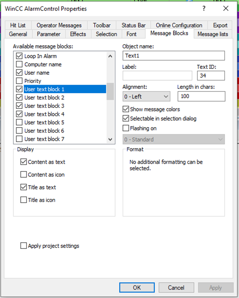Enable the Priority message block

(19, 81)
